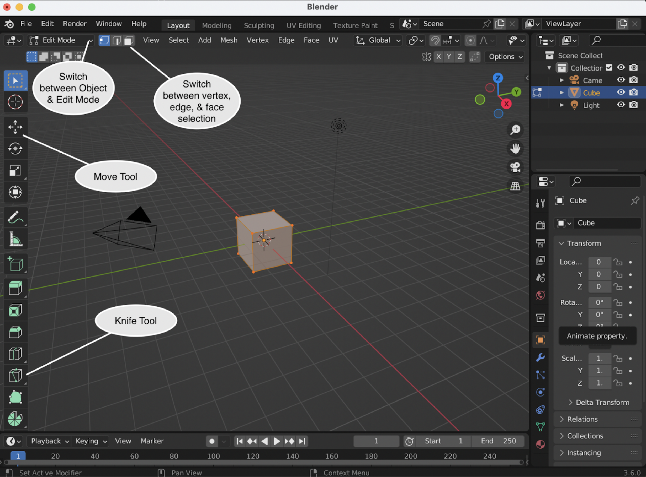Toggle camera view icon in viewport
This screenshot has height=477, width=646.
(x=515, y=167)
